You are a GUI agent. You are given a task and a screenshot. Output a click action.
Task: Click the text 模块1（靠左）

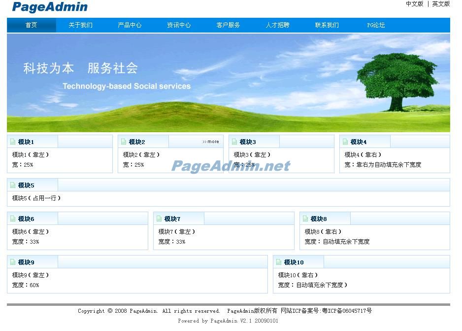coord(31,154)
